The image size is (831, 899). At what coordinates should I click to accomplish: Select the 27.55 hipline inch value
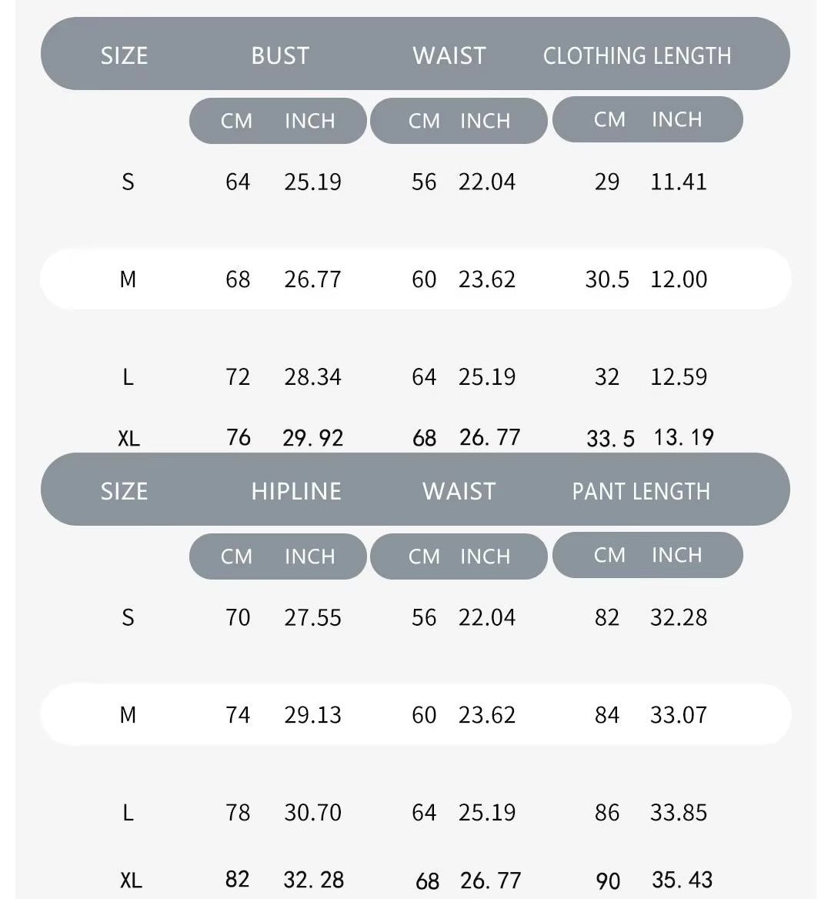(x=312, y=617)
